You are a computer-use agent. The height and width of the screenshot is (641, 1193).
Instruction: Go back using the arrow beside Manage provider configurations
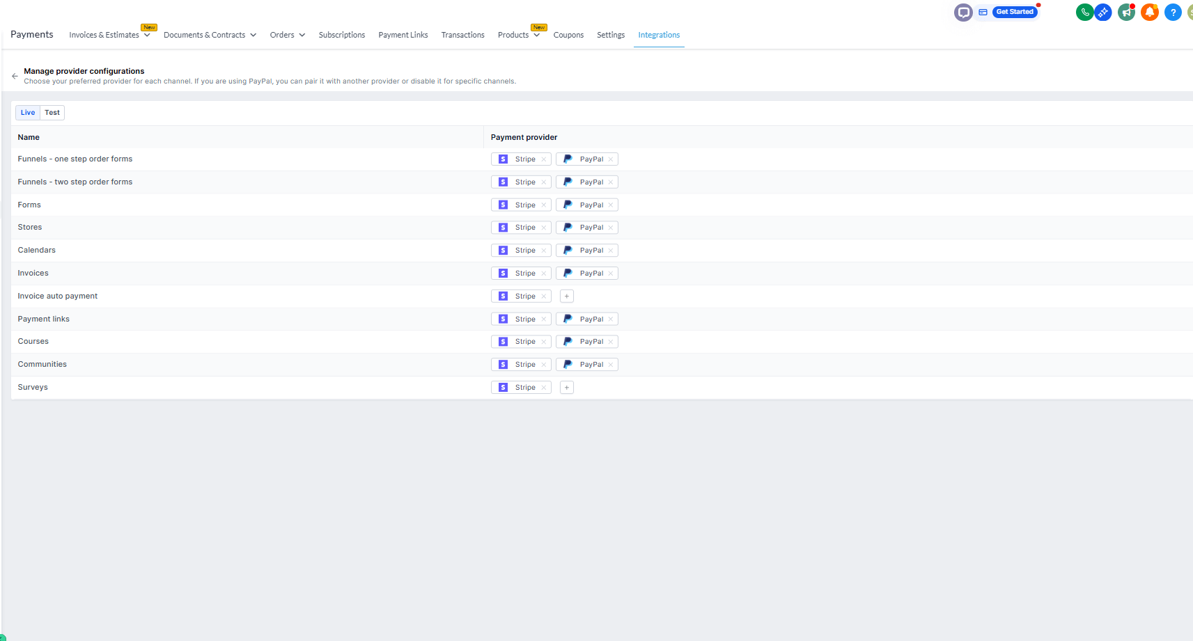pyautogui.click(x=15, y=76)
